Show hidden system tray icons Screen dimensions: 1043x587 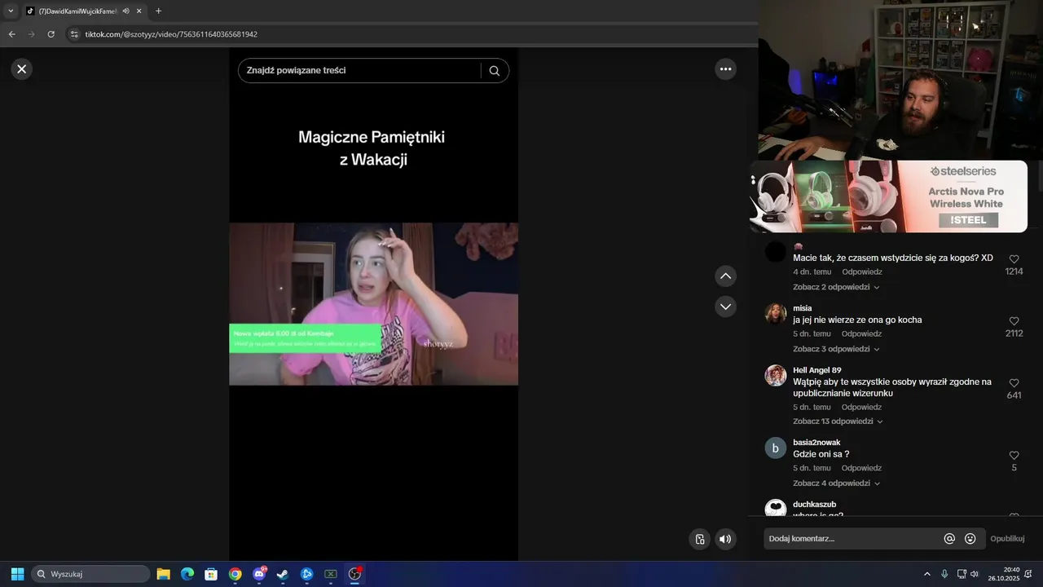point(926,574)
